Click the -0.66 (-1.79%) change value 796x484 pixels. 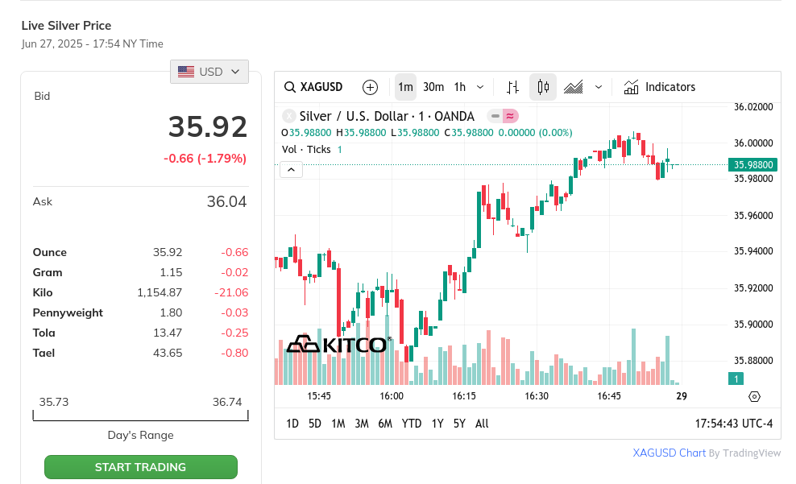click(x=205, y=159)
